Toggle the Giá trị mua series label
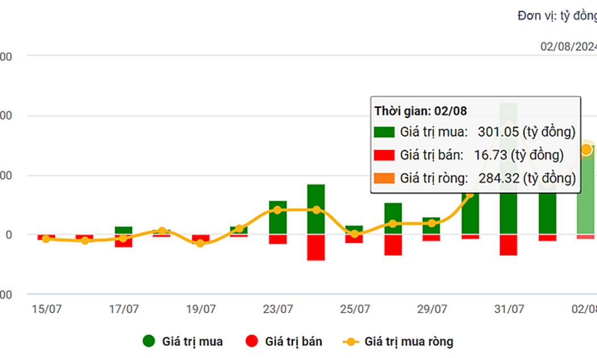The image size is (597, 358). click(x=192, y=342)
